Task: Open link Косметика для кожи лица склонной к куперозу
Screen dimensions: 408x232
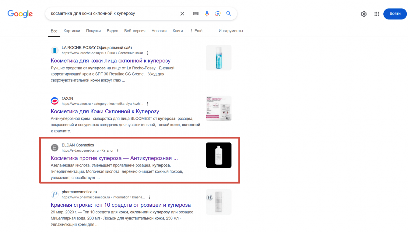Action: pos(111,61)
